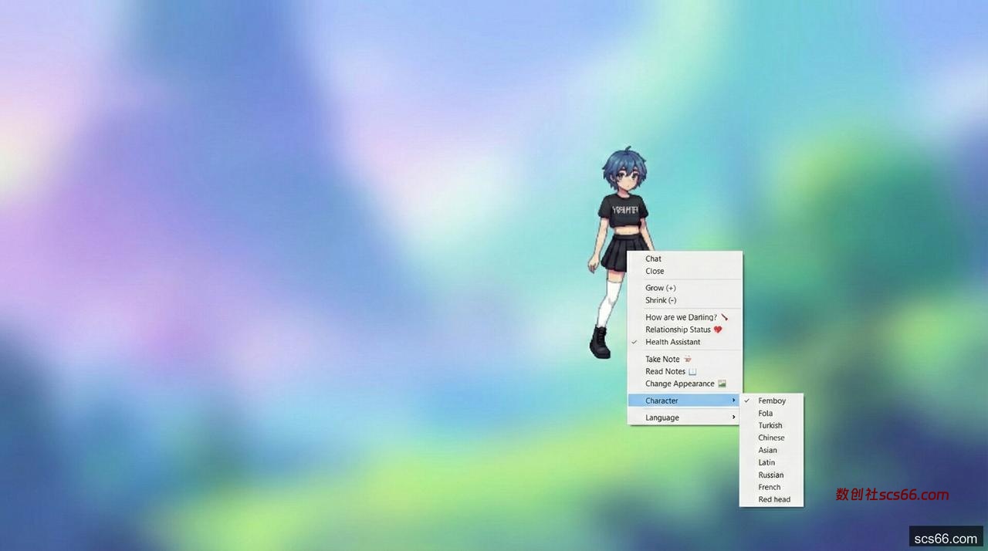The width and height of the screenshot is (988, 551).
Task: Choose the French character
Action: pyautogui.click(x=769, y=488)
